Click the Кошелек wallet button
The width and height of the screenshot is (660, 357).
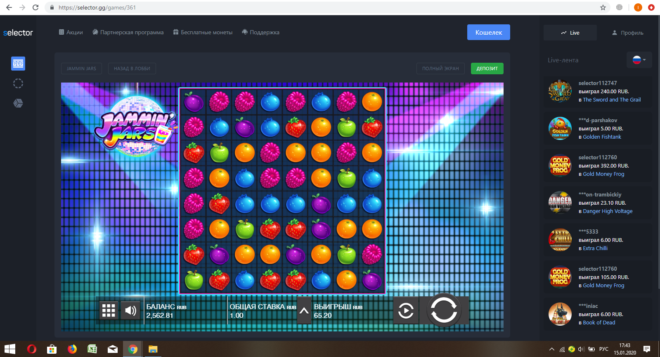tap(489, 32)
